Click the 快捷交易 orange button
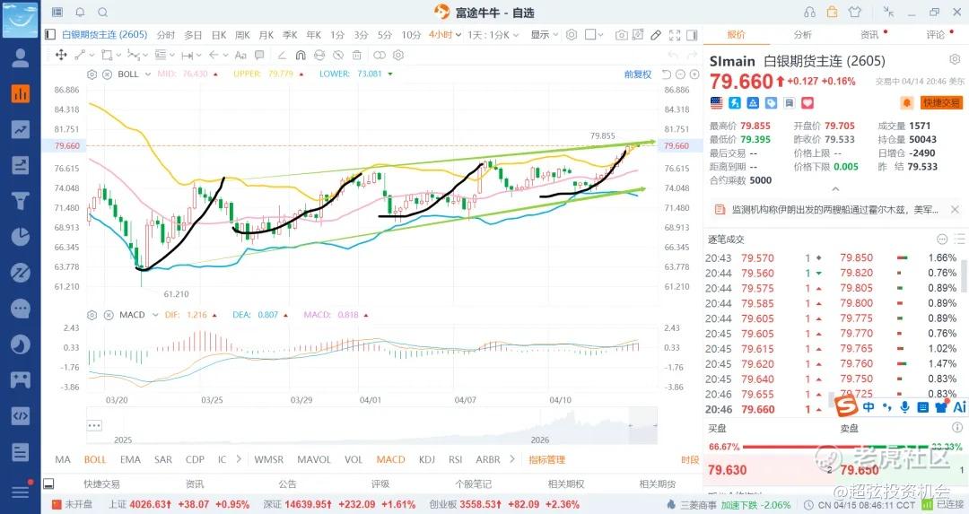969x514 pixels. tap(941, 103)
